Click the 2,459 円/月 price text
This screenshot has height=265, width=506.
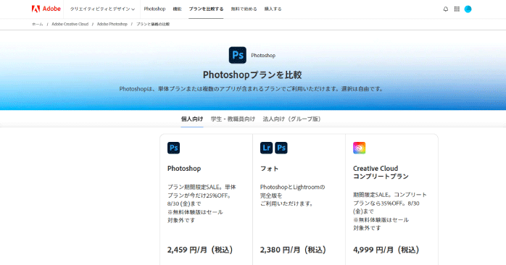(x=200, y=250)
